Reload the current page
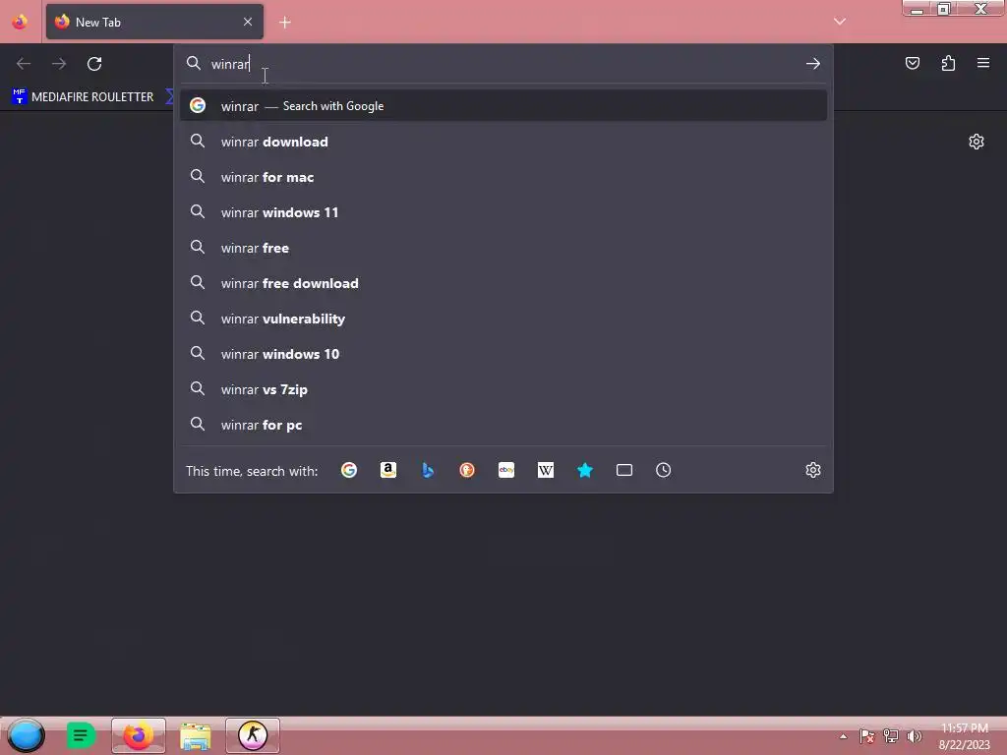Viewport: 1007px width, 755px height. 94,64
